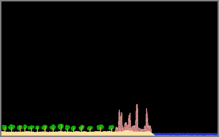Click the third tree from the left

pyautogui.click(x=20, y=128)
